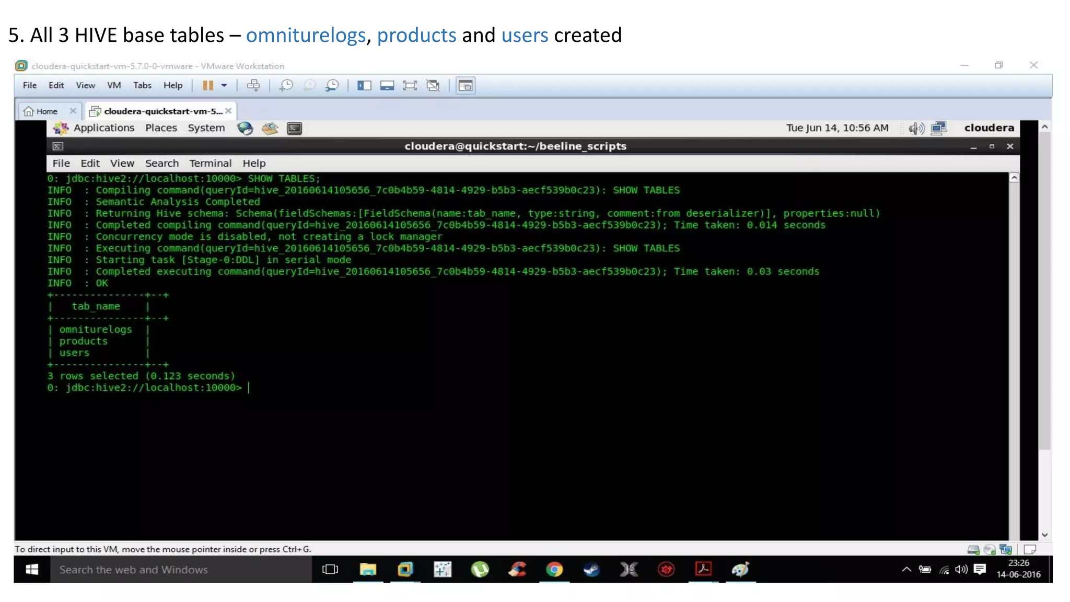
Task: Switch to the Home tab
Action: (46, 111)
